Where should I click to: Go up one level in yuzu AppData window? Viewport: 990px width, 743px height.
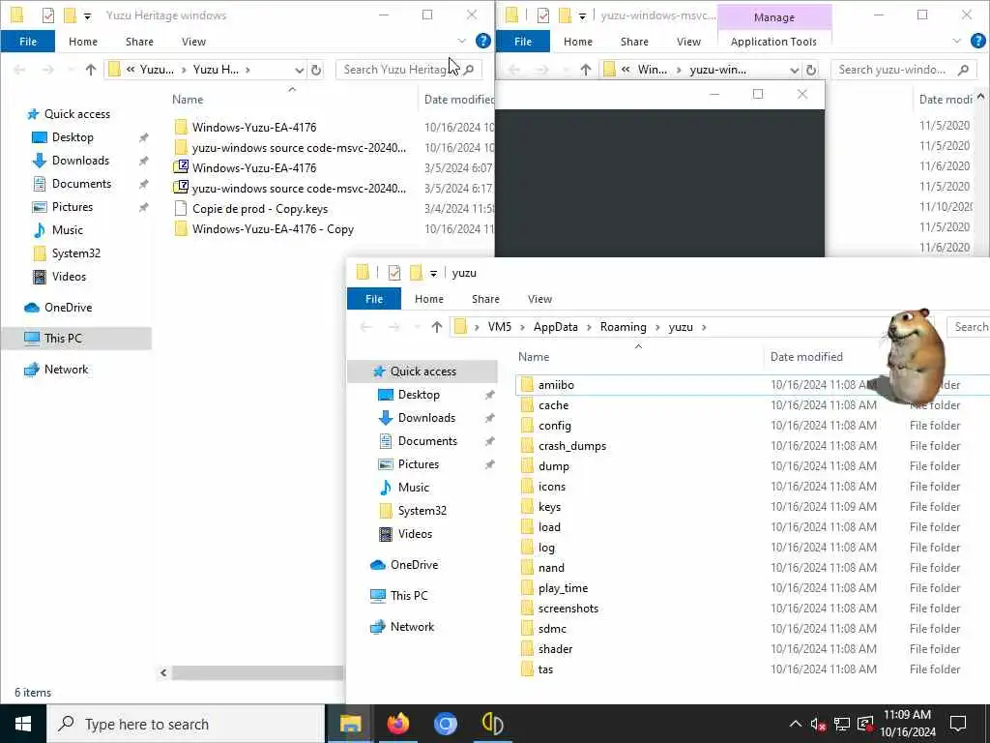click(x=437, y=327)
